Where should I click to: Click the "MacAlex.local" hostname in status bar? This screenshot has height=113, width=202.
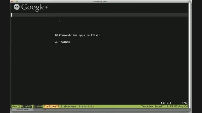click(152, 106)
